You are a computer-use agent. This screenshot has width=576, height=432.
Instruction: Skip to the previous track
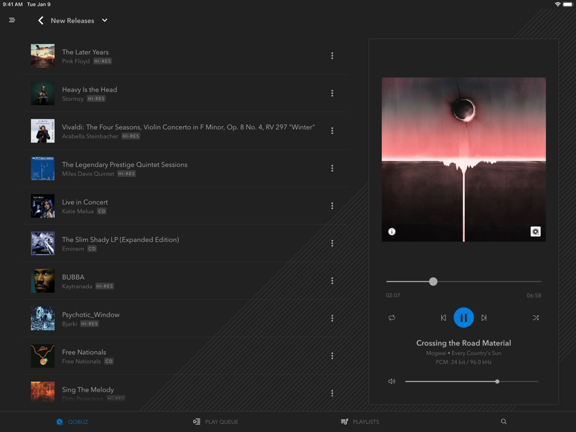pos(444,318)
